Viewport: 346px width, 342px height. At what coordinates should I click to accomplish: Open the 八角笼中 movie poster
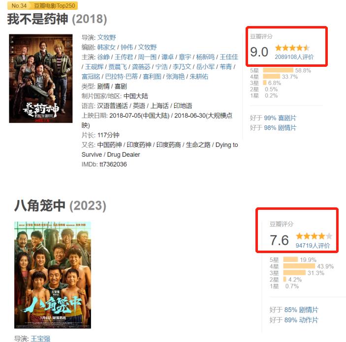point(53,275)
